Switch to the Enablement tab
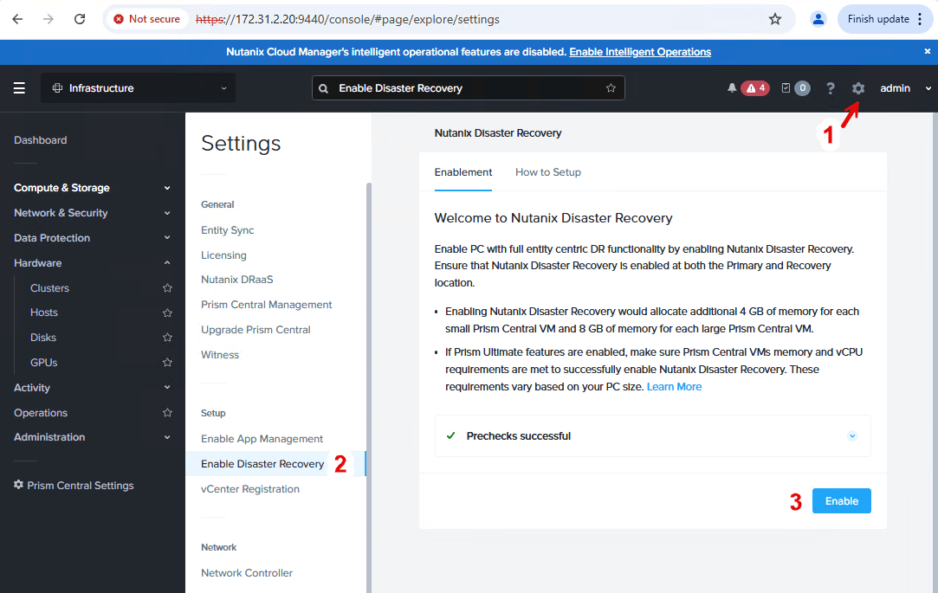 pos(463,172)
